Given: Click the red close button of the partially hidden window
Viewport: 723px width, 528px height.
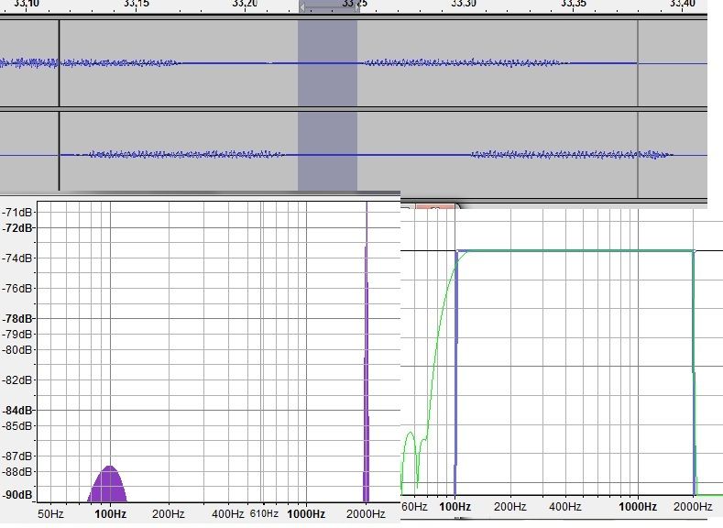Looking at the screenshot, I should coord(437,207).
